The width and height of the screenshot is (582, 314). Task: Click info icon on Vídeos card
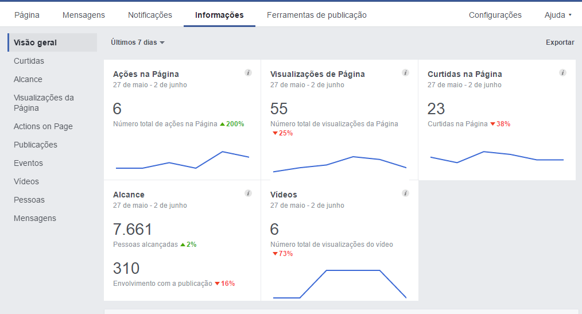pyautogui.click(x=405, y=193)
